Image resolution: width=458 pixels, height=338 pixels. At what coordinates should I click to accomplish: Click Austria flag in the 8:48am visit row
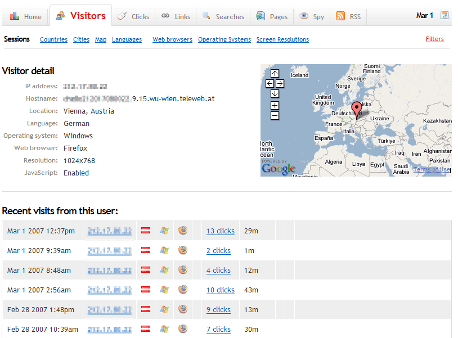click(145, 270)
